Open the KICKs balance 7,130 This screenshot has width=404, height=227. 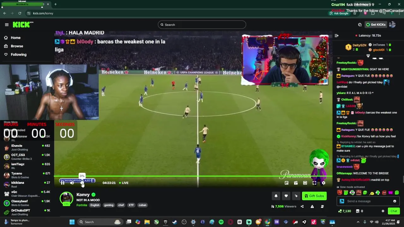[x=344, y=211]
